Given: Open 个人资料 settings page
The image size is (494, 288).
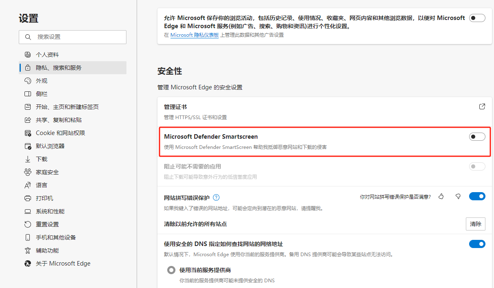Looking at the screenshot, I should coord(73,55).
